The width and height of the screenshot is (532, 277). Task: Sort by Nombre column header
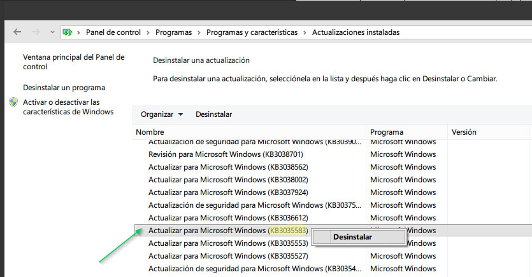point(249,132)
